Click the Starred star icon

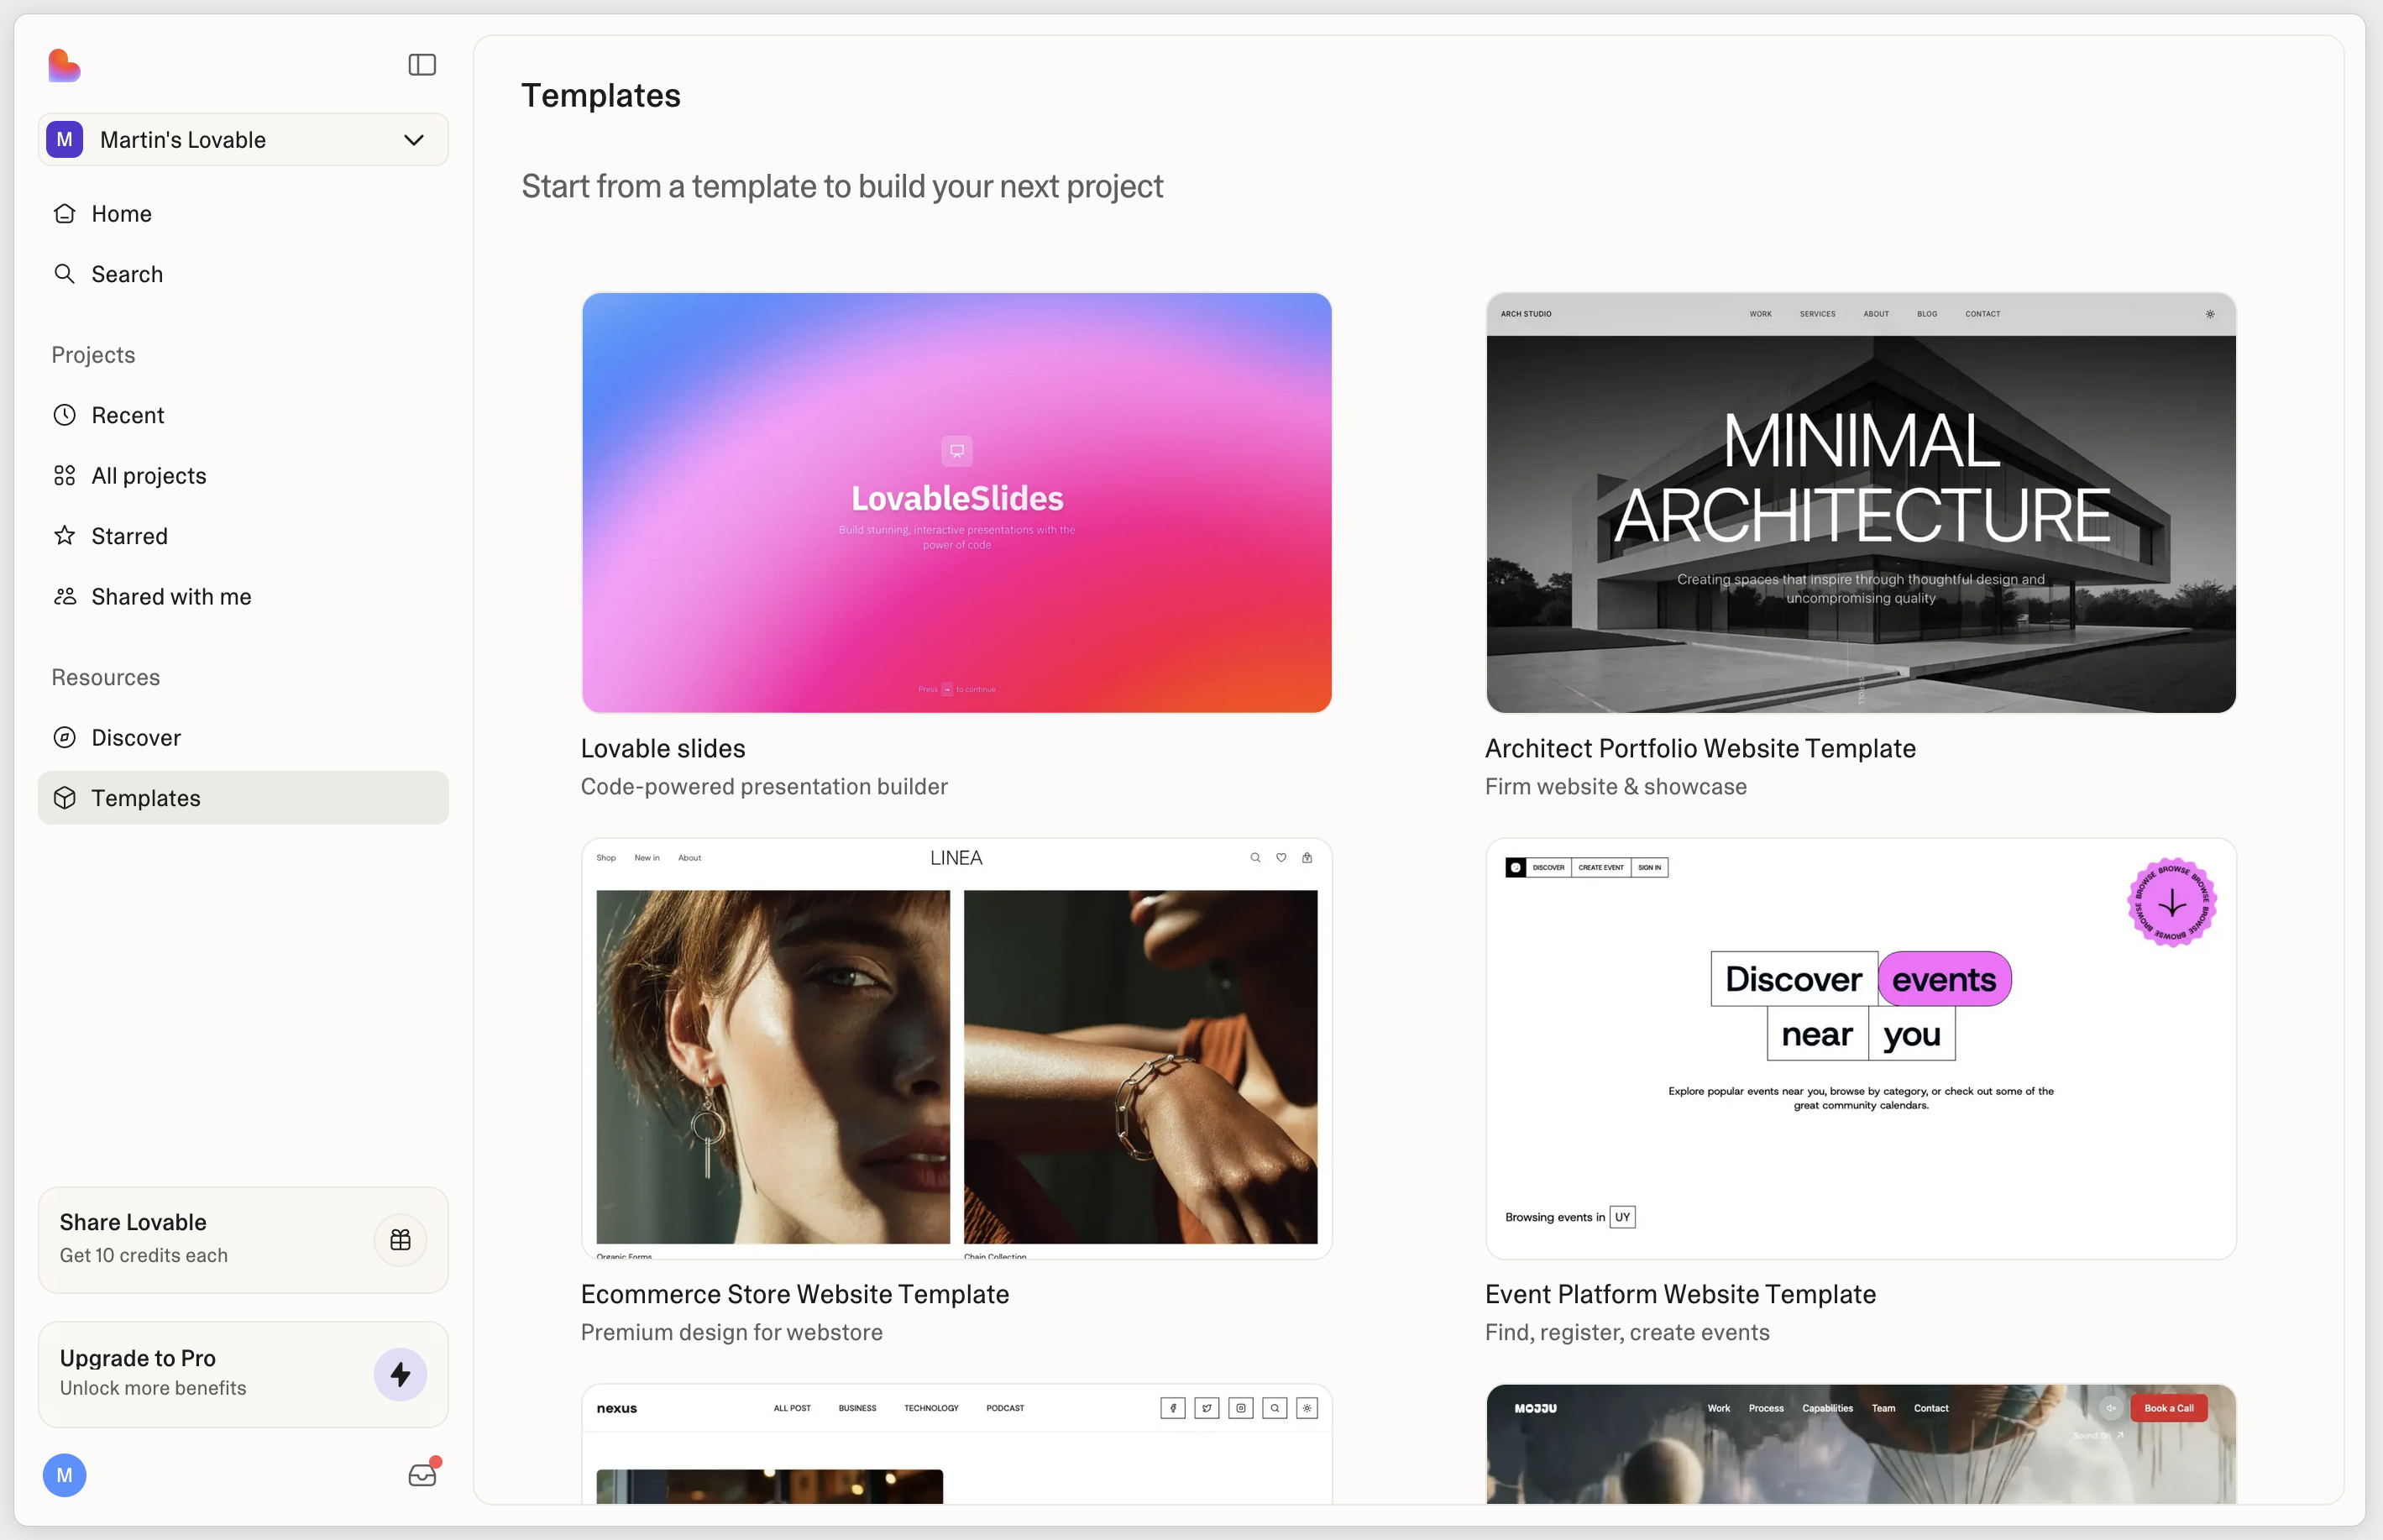[x=65, y=536]
